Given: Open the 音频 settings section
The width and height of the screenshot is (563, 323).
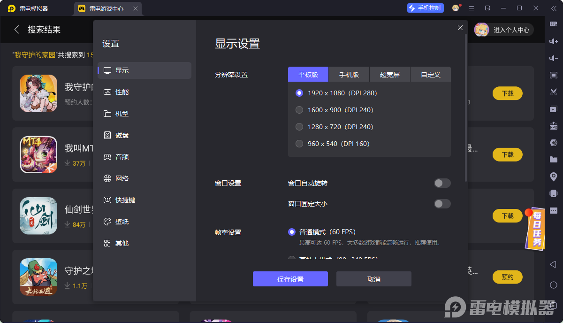Looking at the screenshot, I should (x=145, y=157).
